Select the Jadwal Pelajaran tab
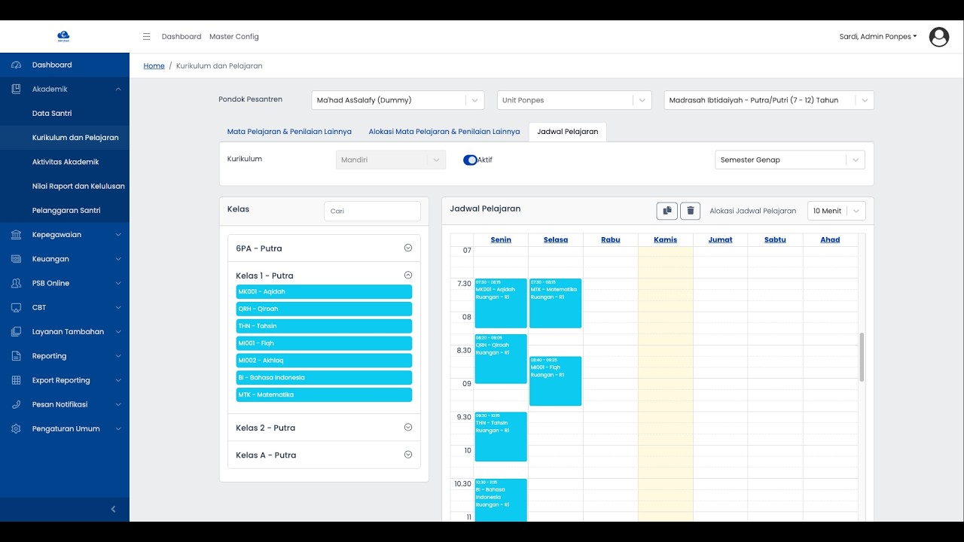This screenshot has width=964, height=542. [568, 132]
